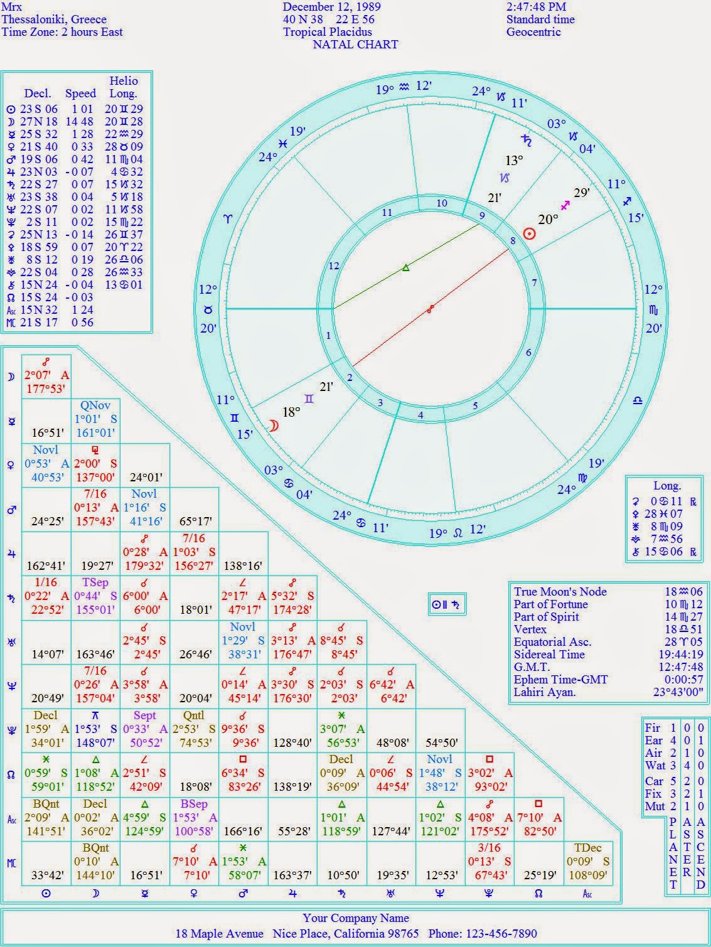Click the 'QNov' aspect cell

click(x=95, y=420)
